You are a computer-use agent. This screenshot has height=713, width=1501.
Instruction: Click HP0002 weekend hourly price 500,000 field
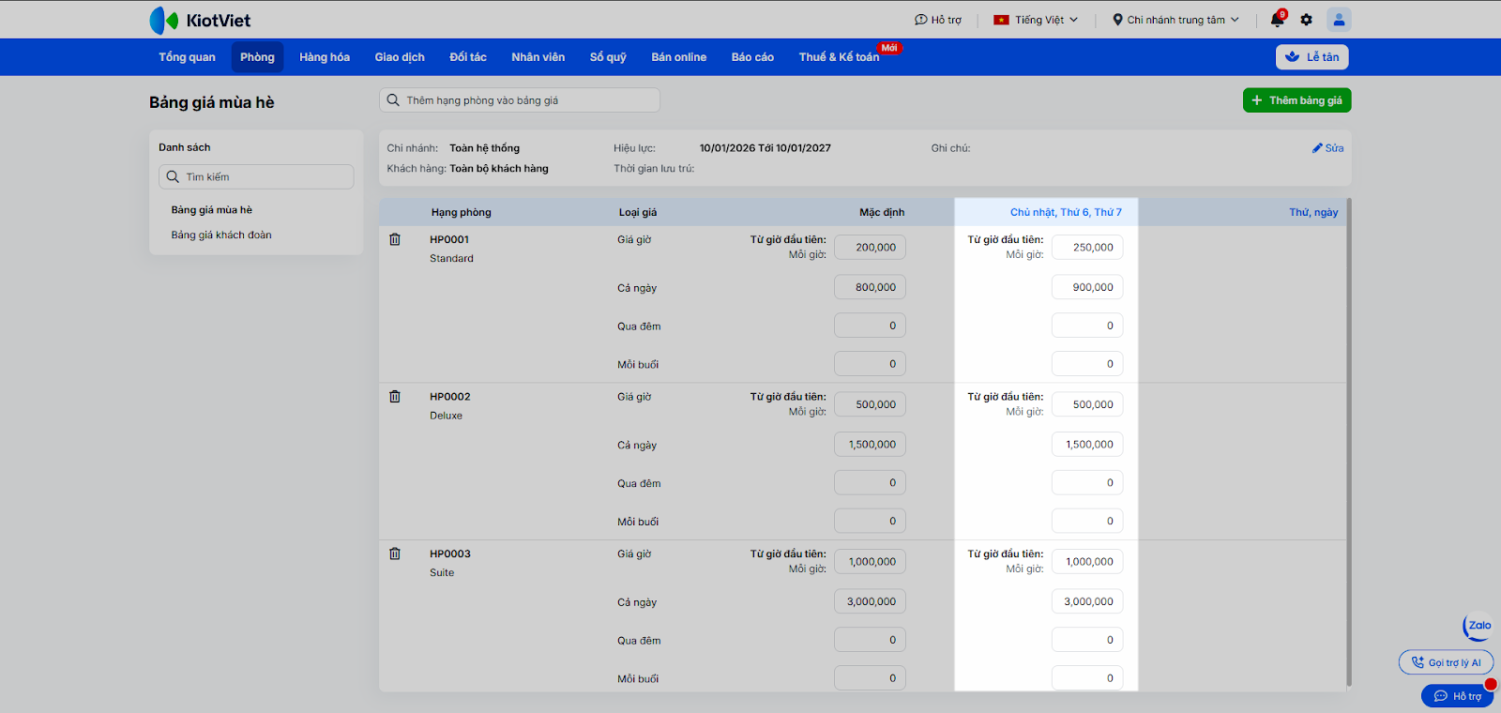coord(1087,404)
